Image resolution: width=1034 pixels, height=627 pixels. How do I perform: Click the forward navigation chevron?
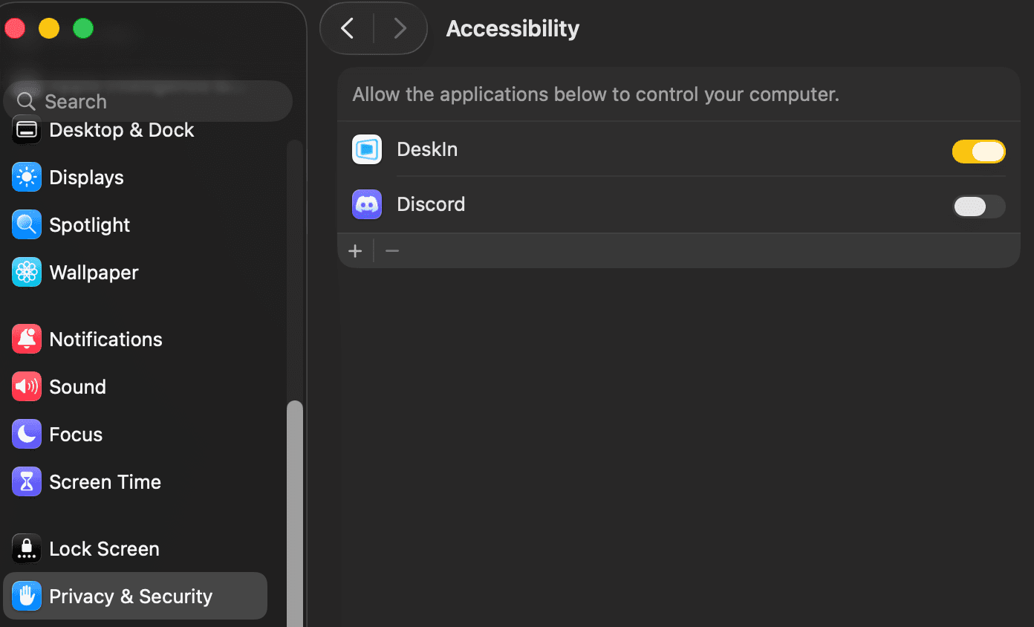click(x=400, y=28)
